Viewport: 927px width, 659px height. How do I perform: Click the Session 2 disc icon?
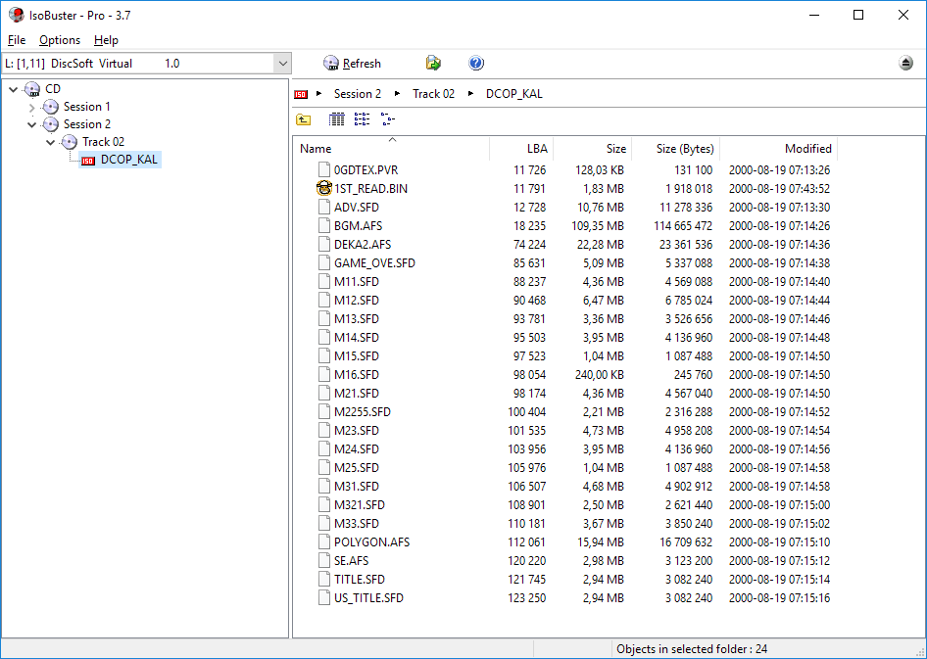coord(51,124)
